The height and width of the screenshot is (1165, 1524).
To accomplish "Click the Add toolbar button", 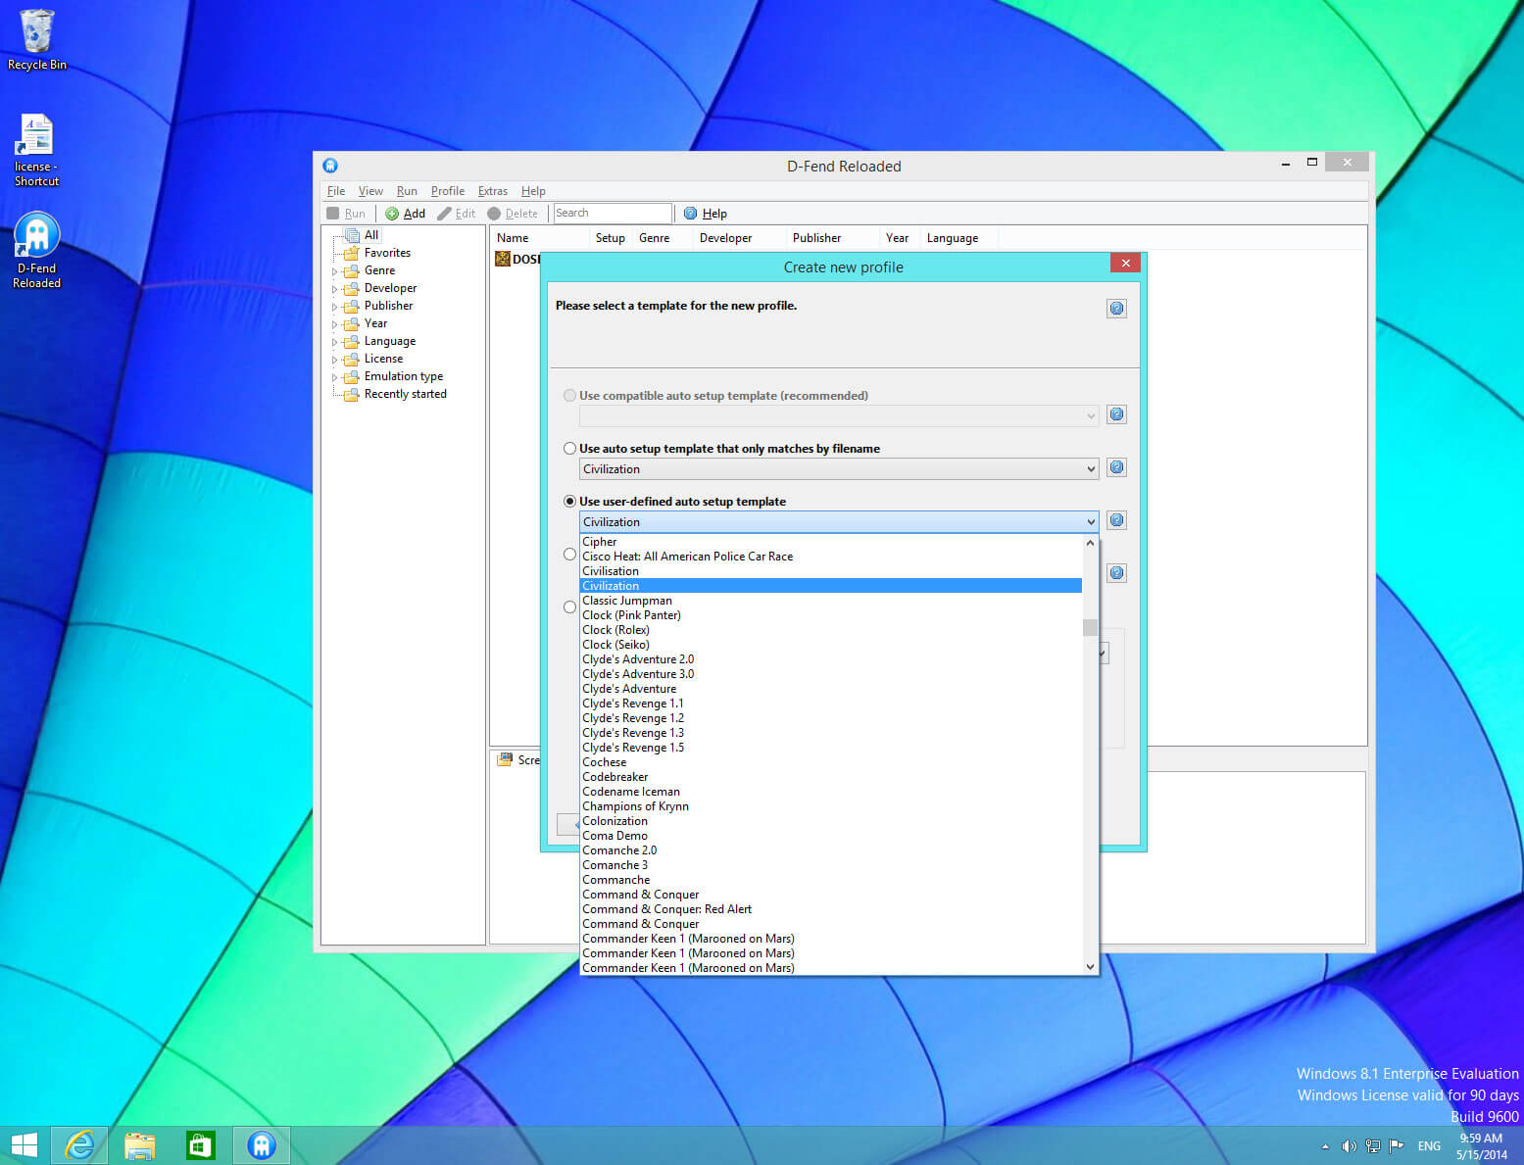I will (405, 214).
